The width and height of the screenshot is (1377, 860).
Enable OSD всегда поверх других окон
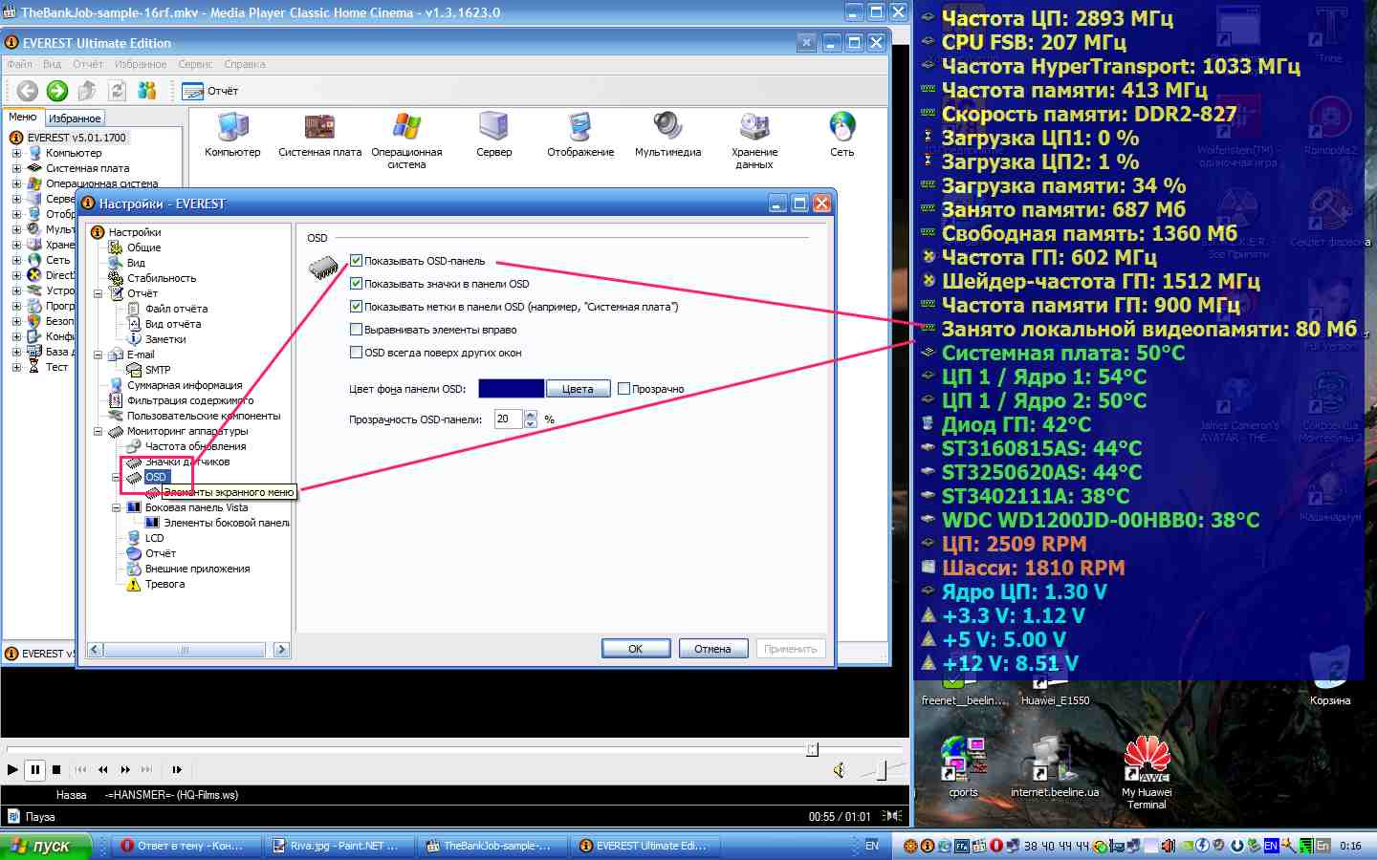pos(356,353)
